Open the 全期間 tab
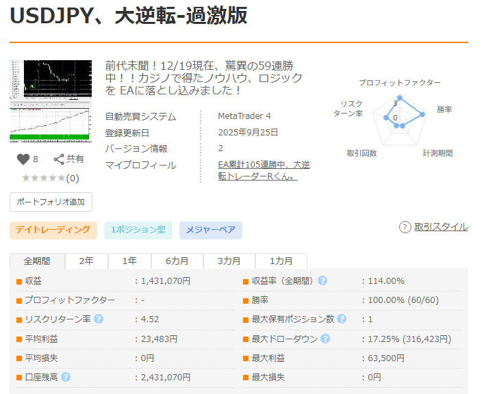Screen dimensions: 484x394 (x=37, y=261)
